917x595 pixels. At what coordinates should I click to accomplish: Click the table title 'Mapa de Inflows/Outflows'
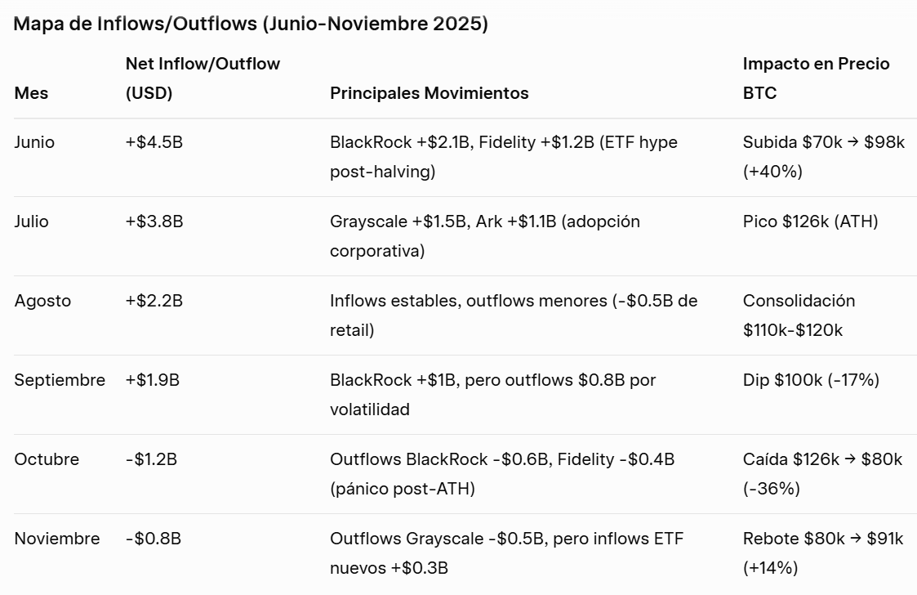click(251, 24)
